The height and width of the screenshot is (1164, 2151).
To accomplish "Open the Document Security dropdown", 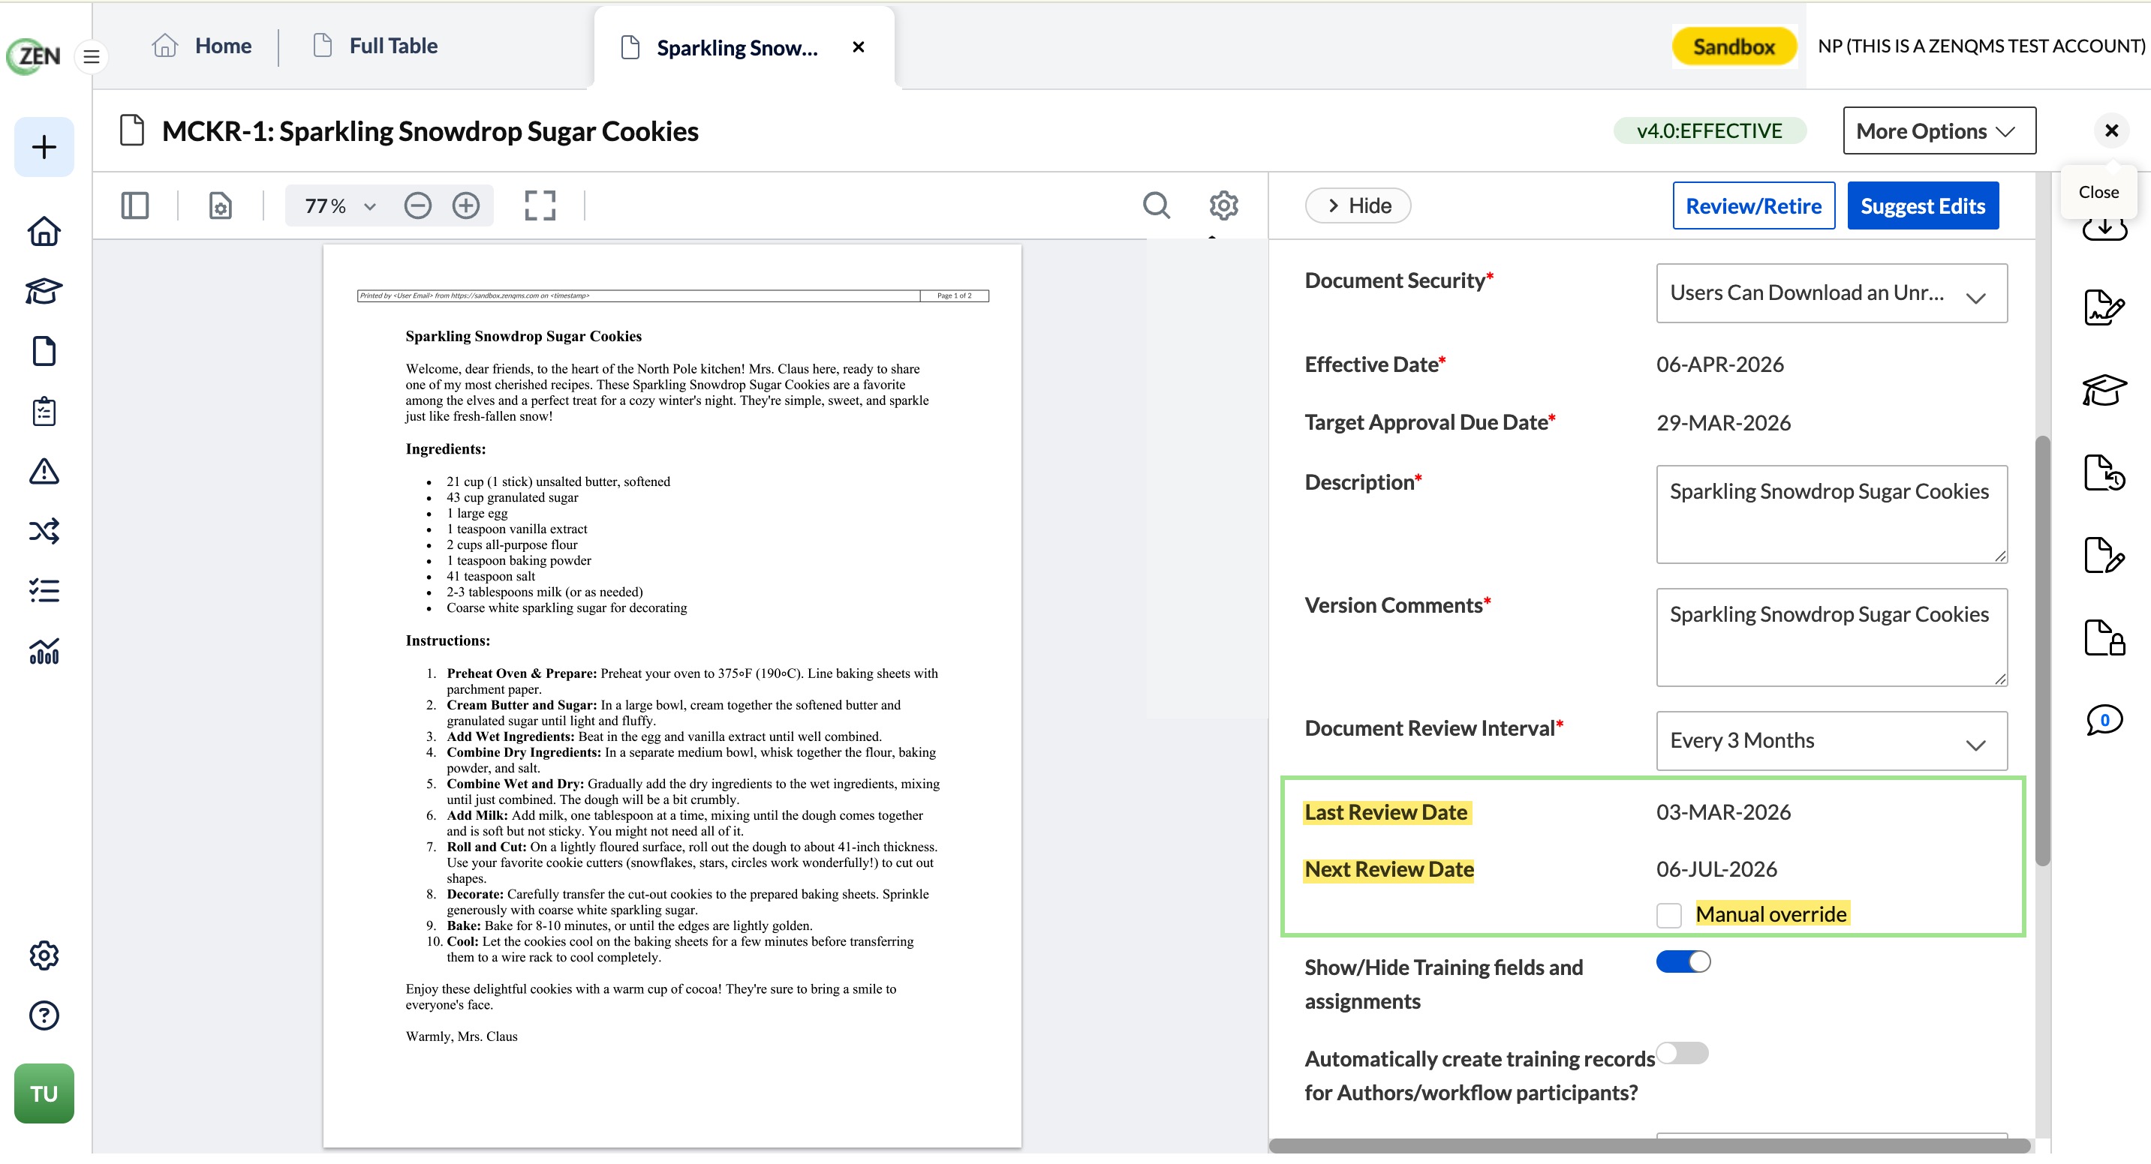I will pyautogui.click(x=1832, y=293).
